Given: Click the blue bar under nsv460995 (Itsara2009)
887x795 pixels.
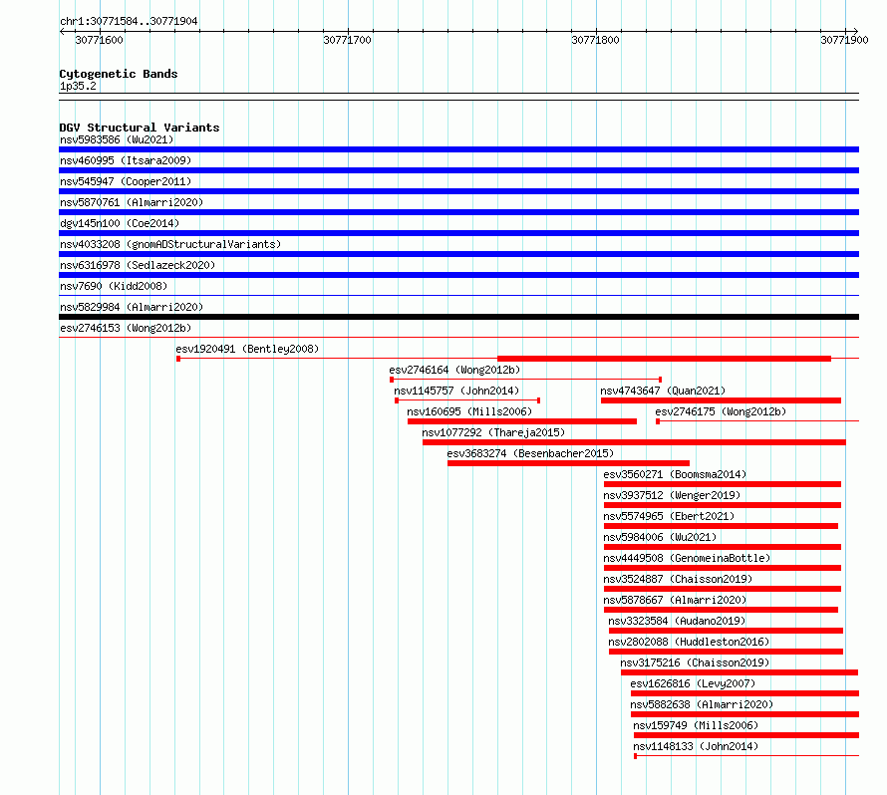Looking at the screenshot, I should pos(458,170).
